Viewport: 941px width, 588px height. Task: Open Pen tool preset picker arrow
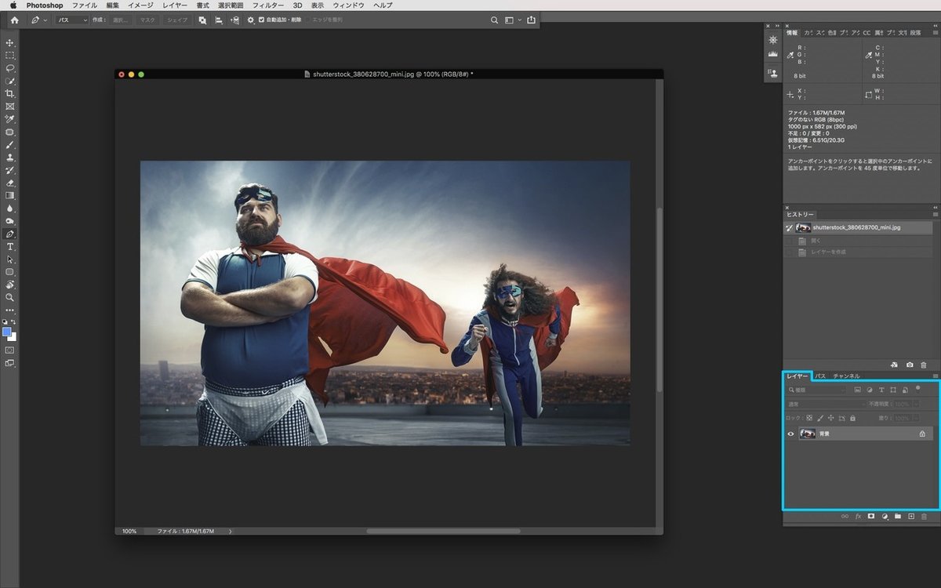point(45,20)
